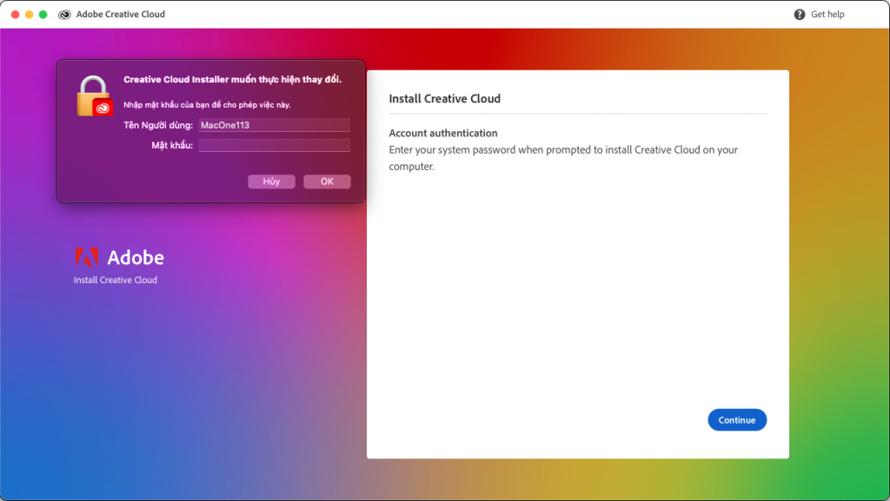Viewport: 890px width, 501px height.
Task: Open Get help link
Action: point(827,14)
